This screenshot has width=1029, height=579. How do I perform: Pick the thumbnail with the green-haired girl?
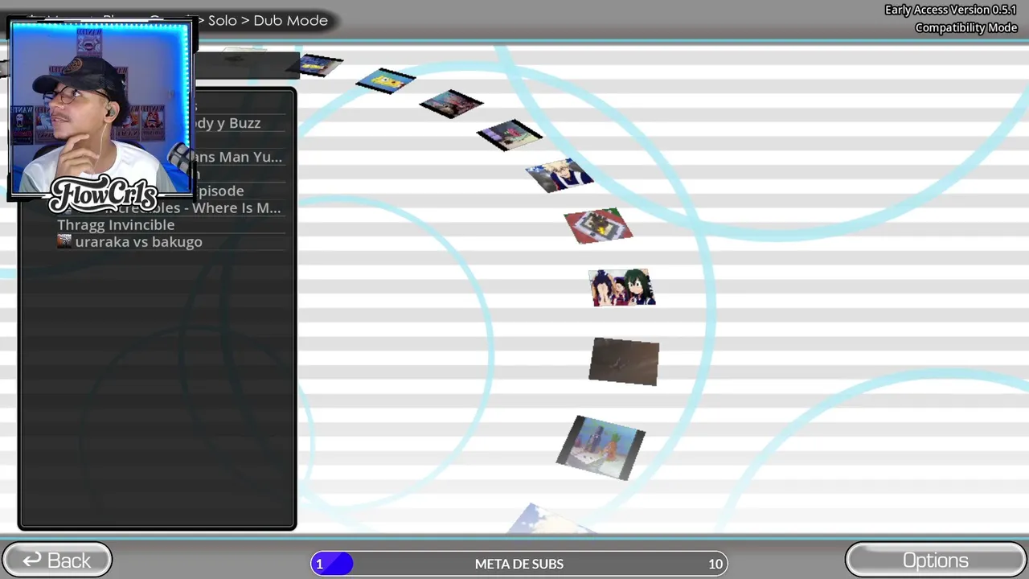[x=622, y=288]
